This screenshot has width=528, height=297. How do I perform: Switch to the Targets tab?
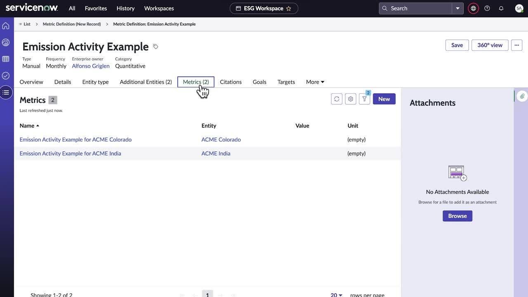click(286, 82)
